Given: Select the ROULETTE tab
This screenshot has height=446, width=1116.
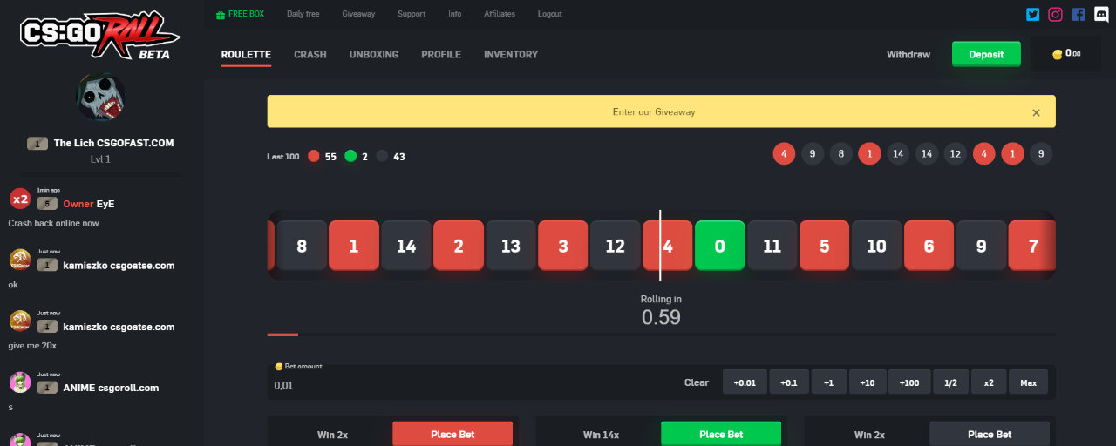Looking at the screenshot, I should [x=246, y=55].
